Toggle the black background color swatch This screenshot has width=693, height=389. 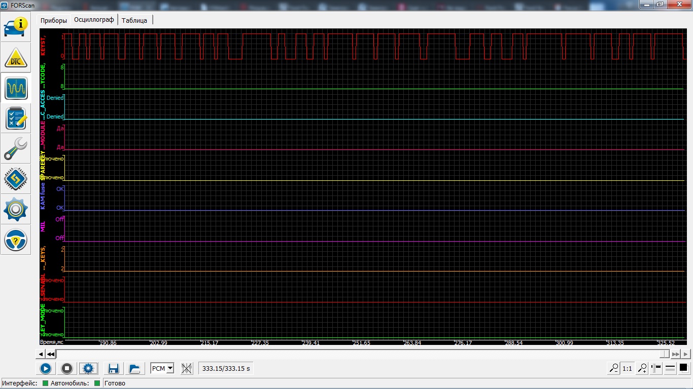[683, 368]
